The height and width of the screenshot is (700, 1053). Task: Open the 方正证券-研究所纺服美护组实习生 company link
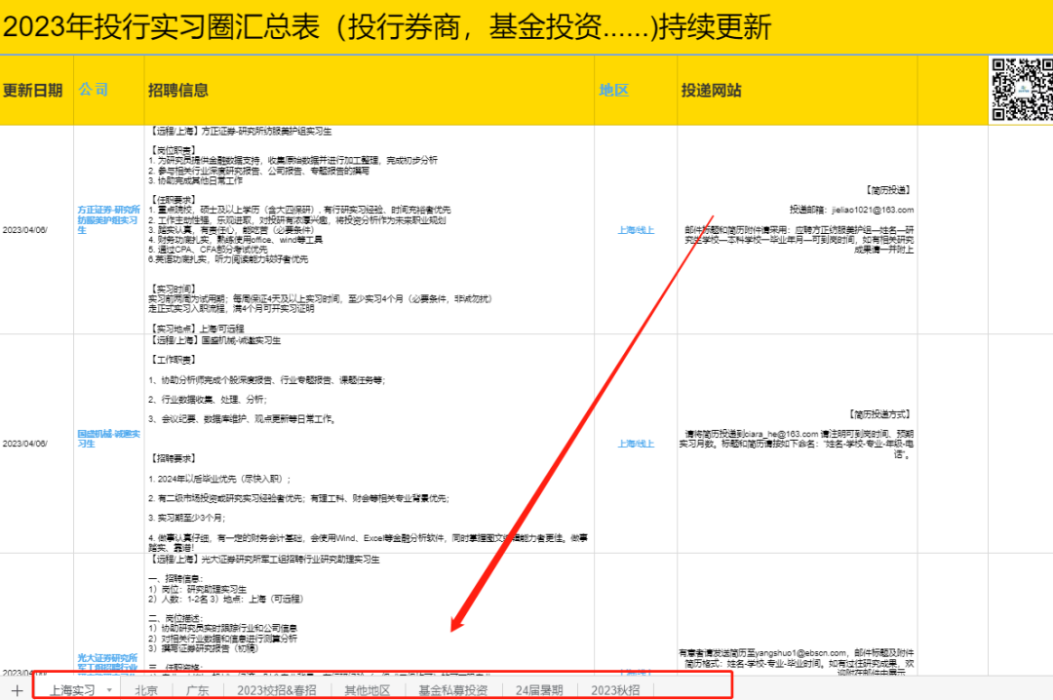(108, 219)
